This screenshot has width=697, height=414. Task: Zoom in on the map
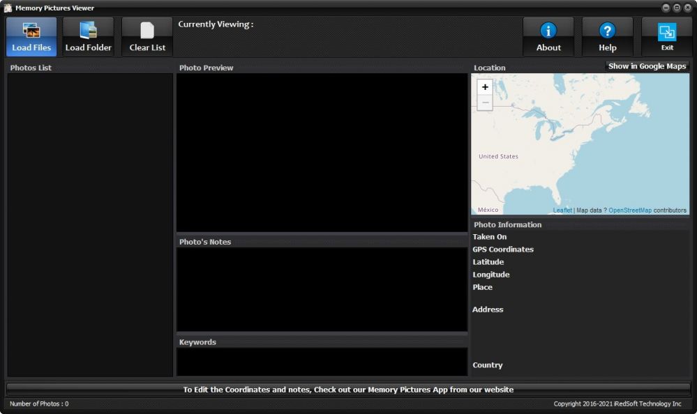[x=485, y=87]
